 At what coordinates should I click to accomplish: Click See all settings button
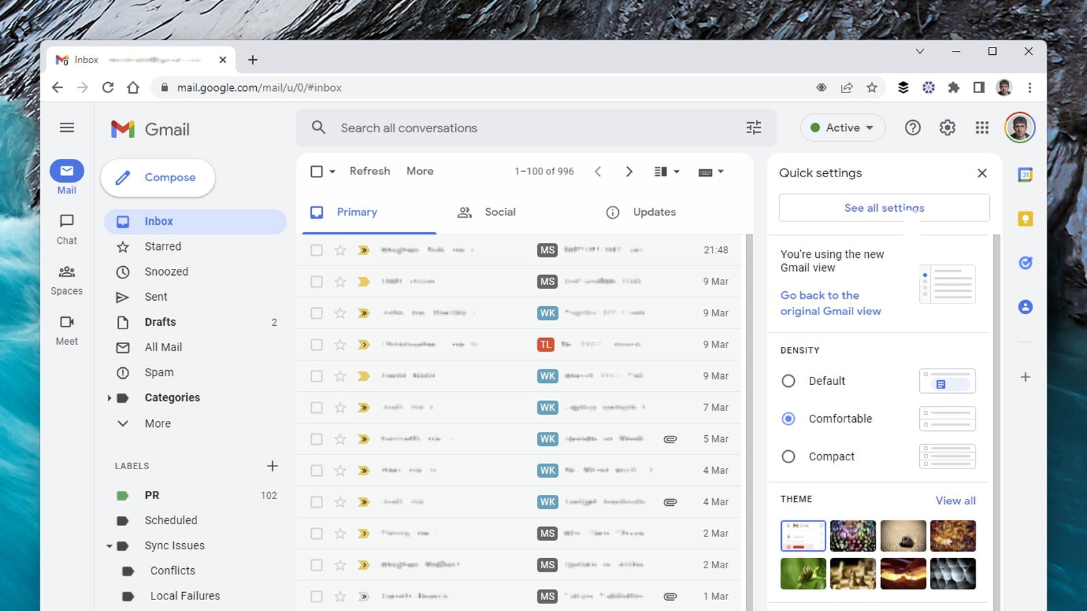[x=884, y=208]
